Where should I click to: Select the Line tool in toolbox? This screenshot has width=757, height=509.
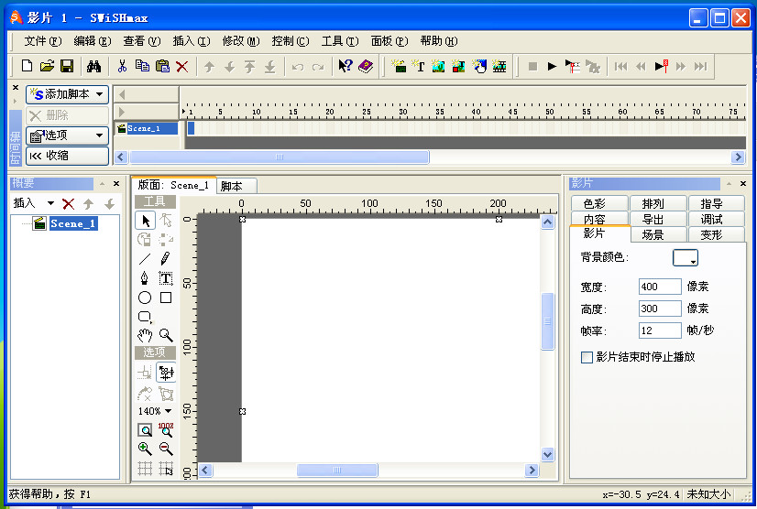145,259
